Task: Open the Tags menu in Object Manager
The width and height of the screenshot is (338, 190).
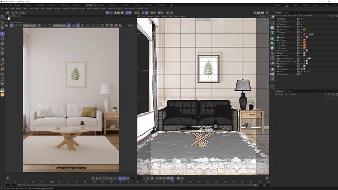Action: click(301, 16)
